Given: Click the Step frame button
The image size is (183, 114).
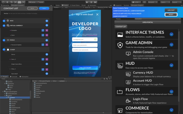Looking at the screenshot, I should tap(96, 2).
